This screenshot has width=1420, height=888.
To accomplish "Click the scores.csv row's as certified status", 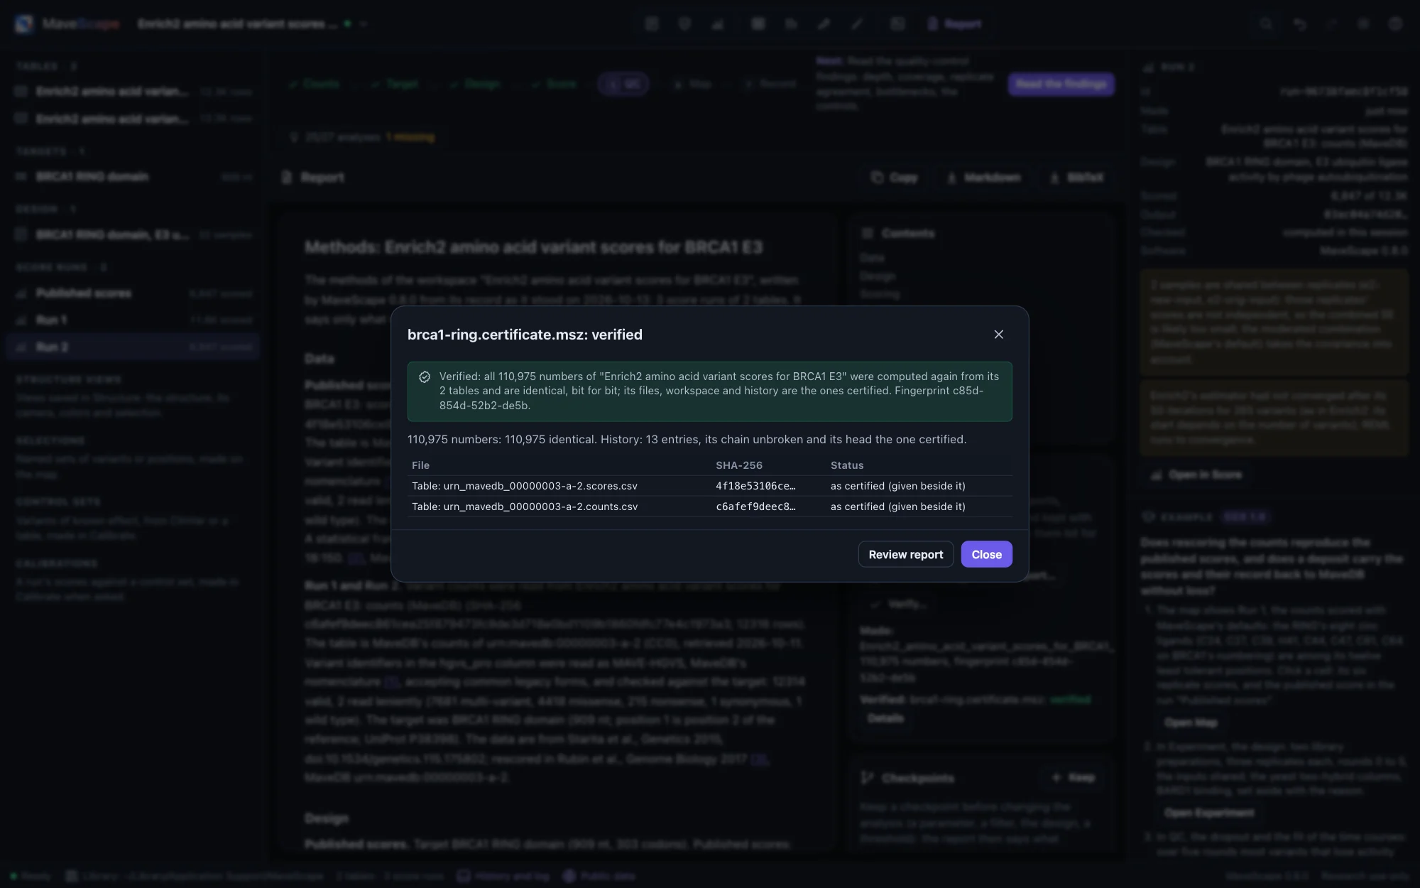I will (897, 486).
